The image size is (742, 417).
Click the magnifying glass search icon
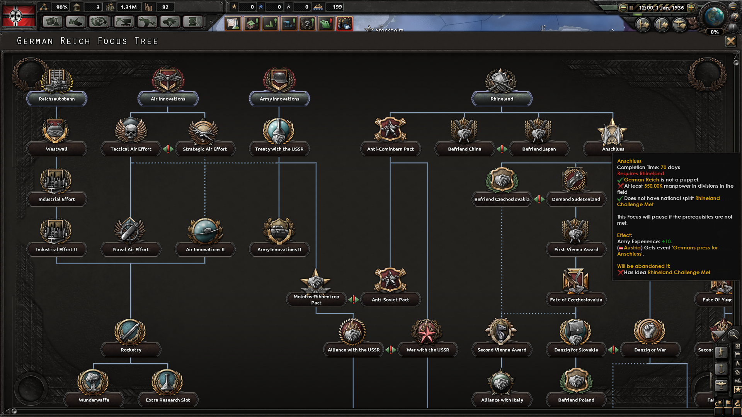pos(733,335)
